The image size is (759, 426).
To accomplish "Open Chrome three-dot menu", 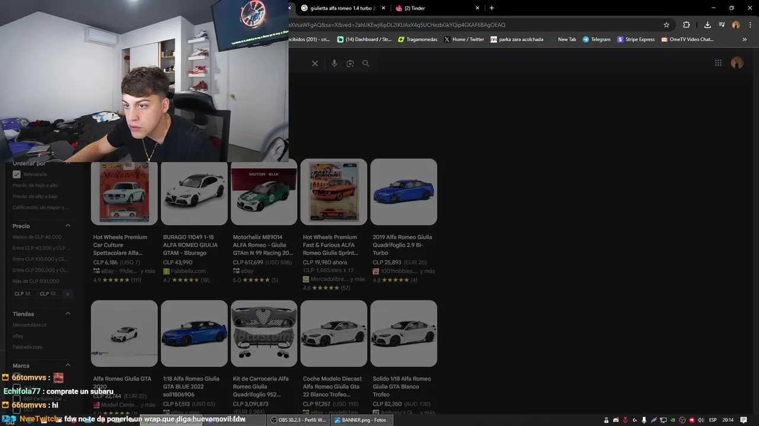I will [x=750, y=25].
